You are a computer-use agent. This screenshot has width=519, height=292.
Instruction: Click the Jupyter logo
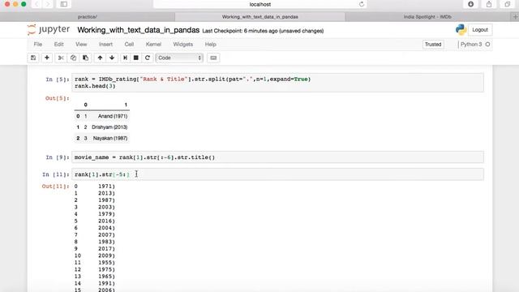pos(49,29)
